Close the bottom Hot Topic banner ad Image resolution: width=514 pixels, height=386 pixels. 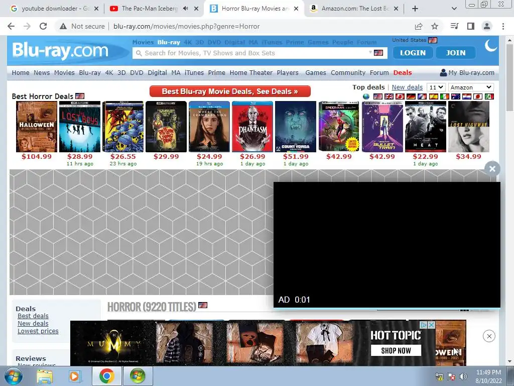(489, 336)
